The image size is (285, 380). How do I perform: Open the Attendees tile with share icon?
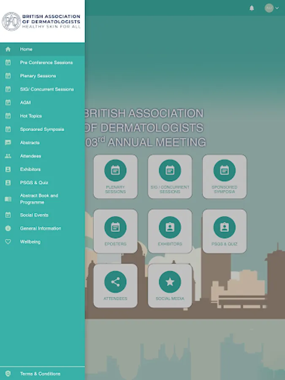115,286
